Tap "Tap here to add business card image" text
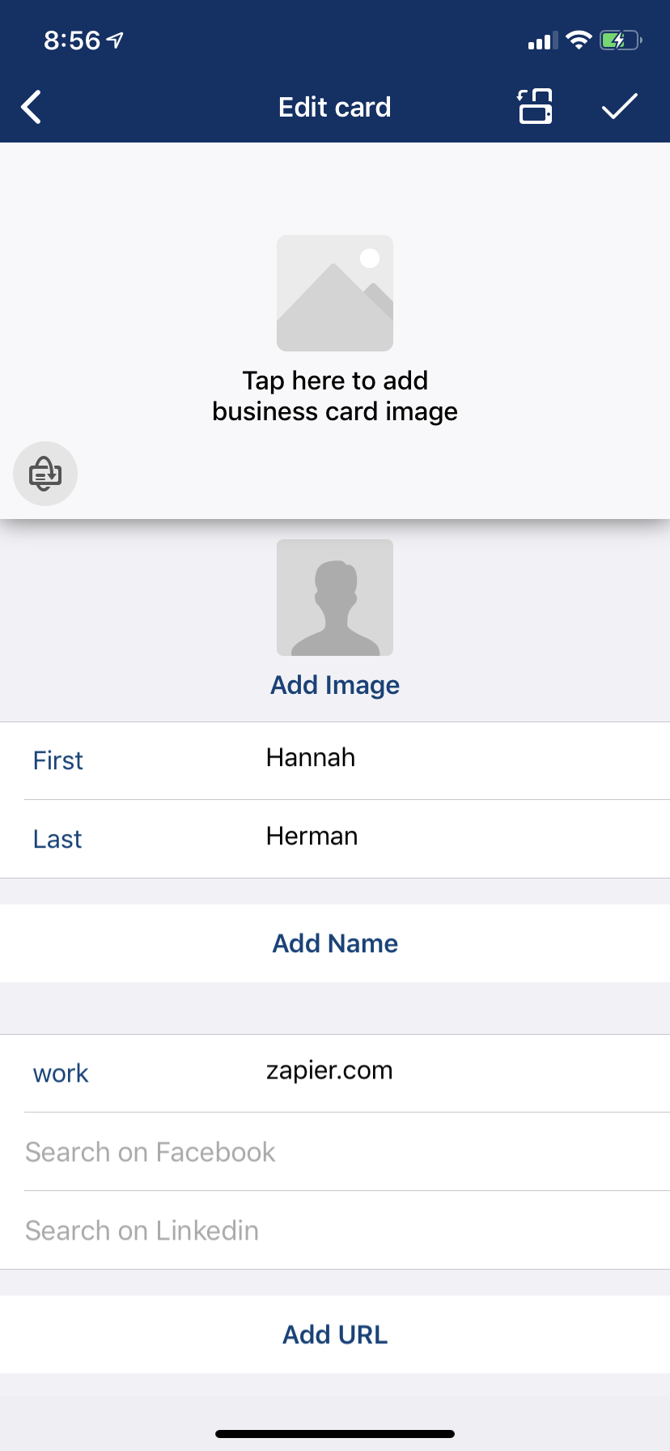This screenshot has height=1451, width=670. pos(335,396)
